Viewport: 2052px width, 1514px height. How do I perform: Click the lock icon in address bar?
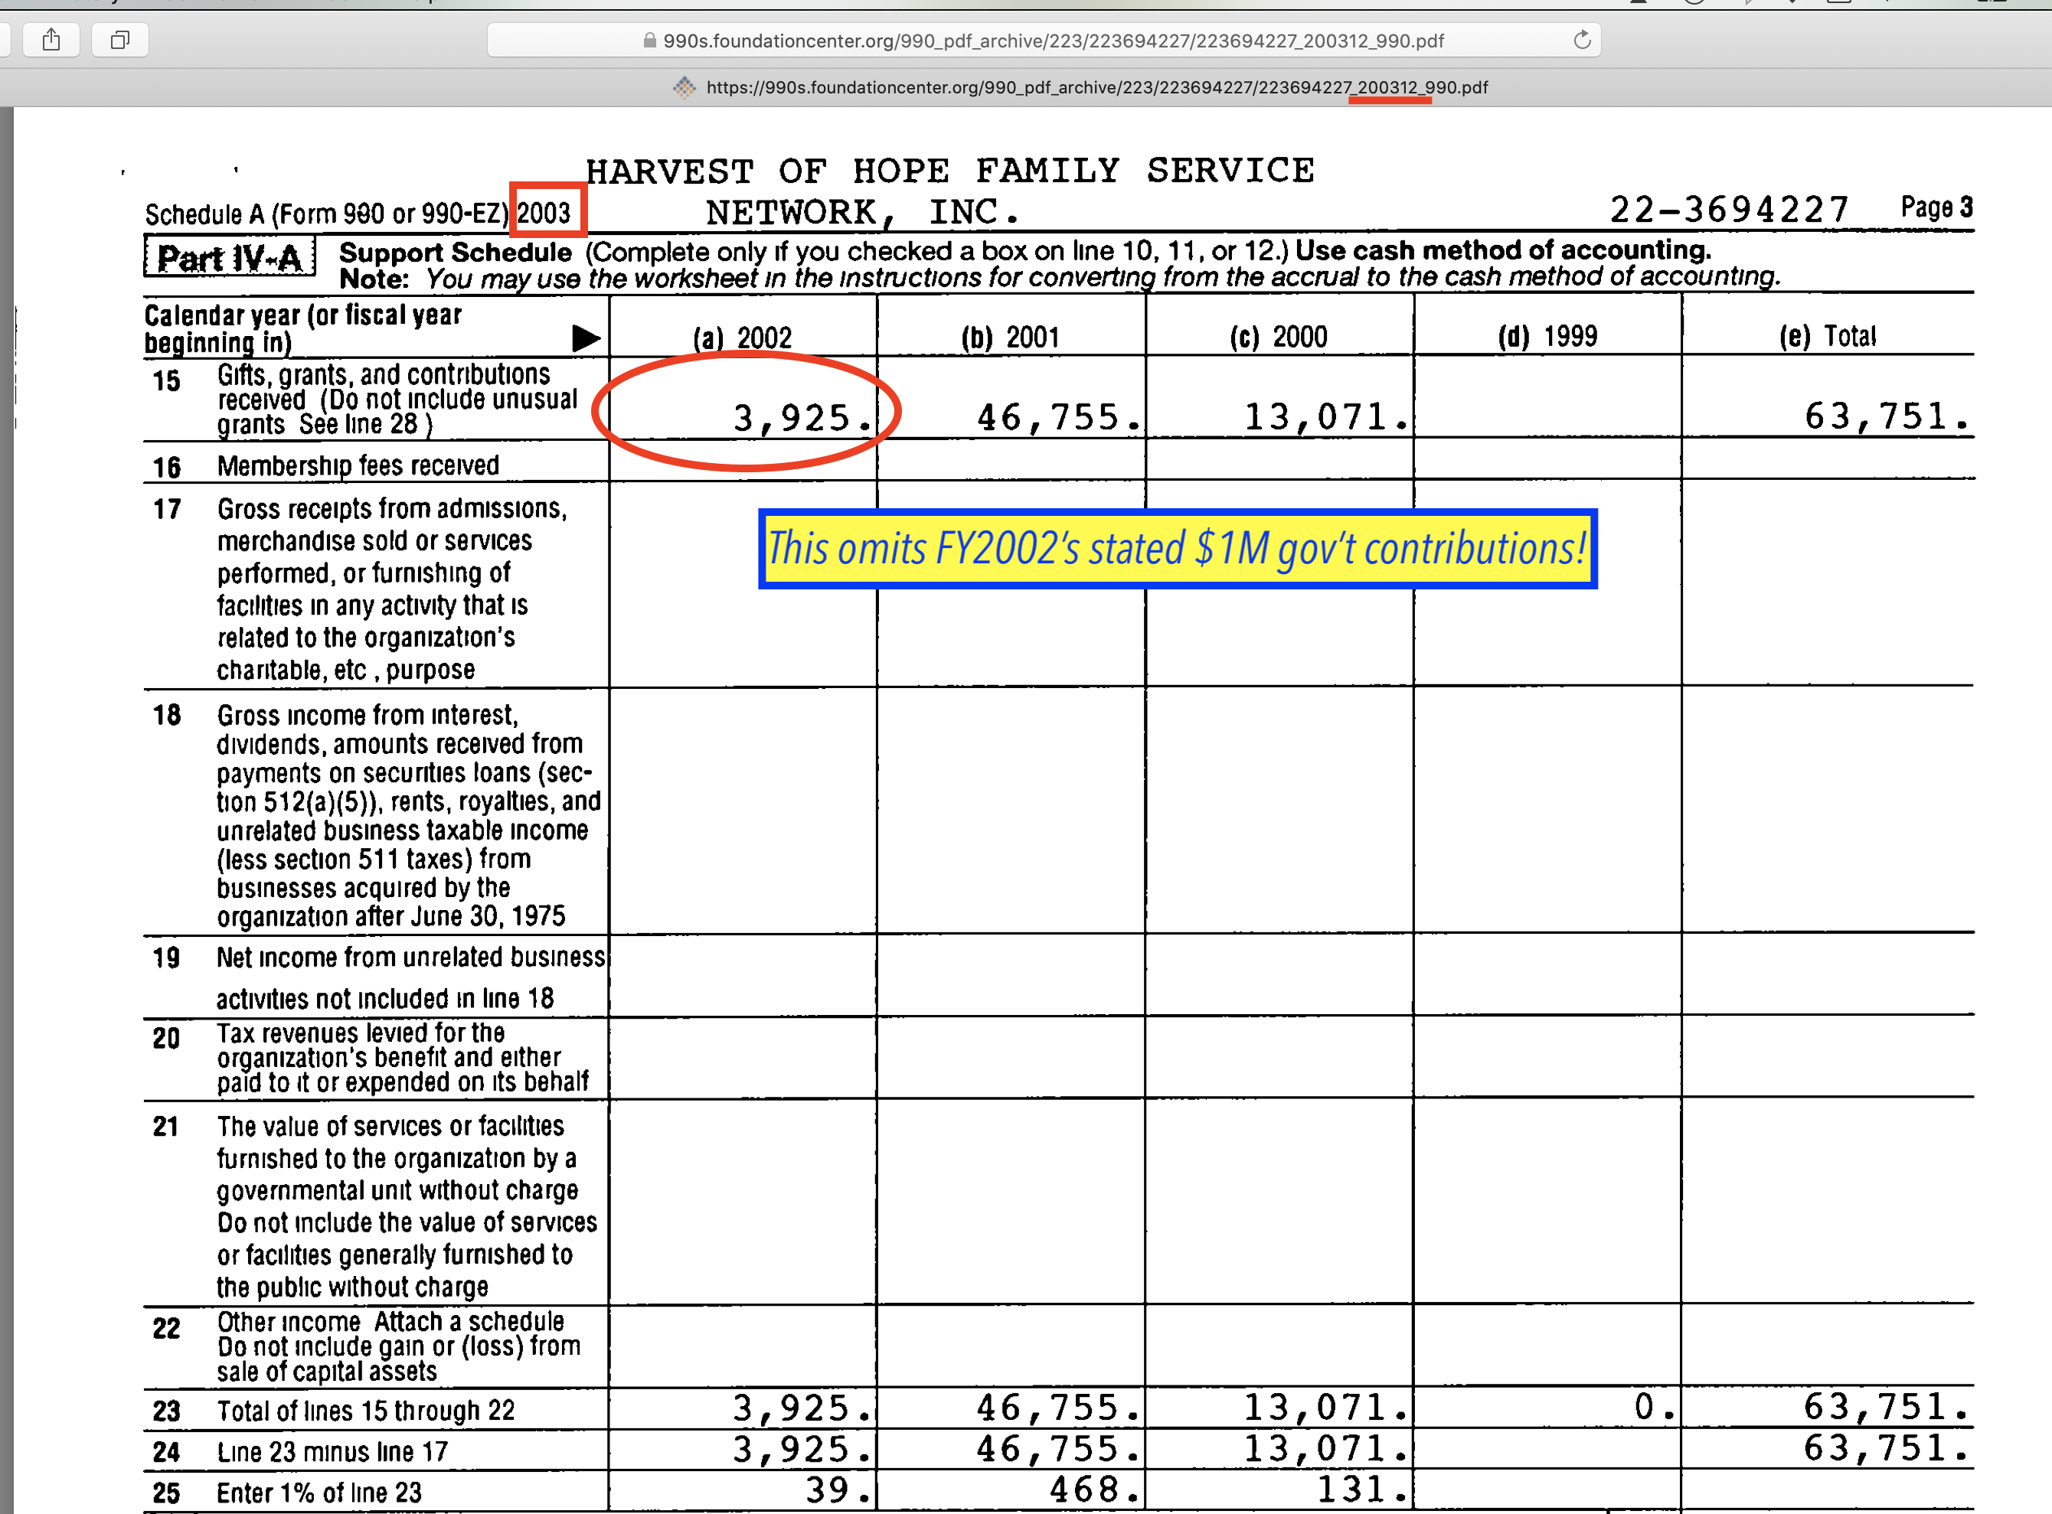[649, 41]
